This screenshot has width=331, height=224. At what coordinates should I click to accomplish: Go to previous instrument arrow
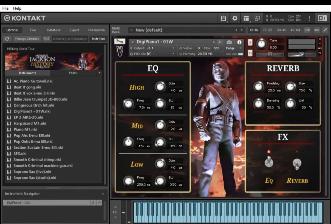click(213, 42)
